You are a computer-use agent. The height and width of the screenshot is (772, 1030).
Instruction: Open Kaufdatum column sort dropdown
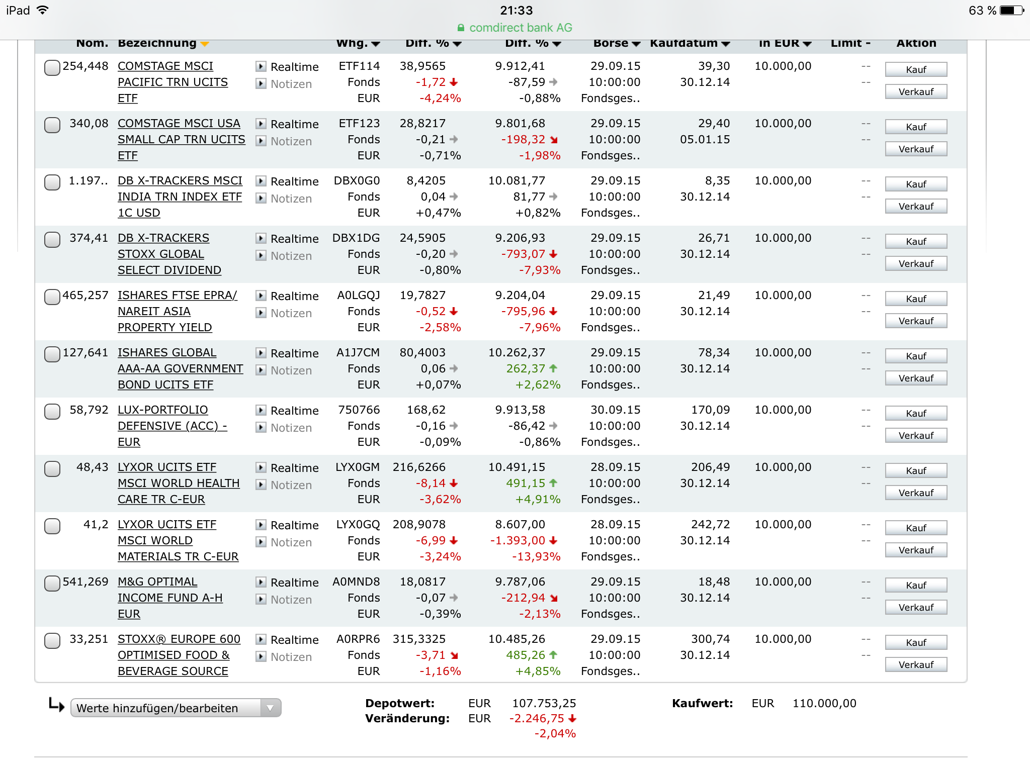click(725, 44)
